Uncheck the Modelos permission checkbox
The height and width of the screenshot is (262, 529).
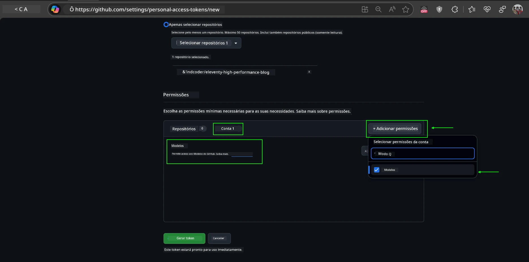pos(377,170)
